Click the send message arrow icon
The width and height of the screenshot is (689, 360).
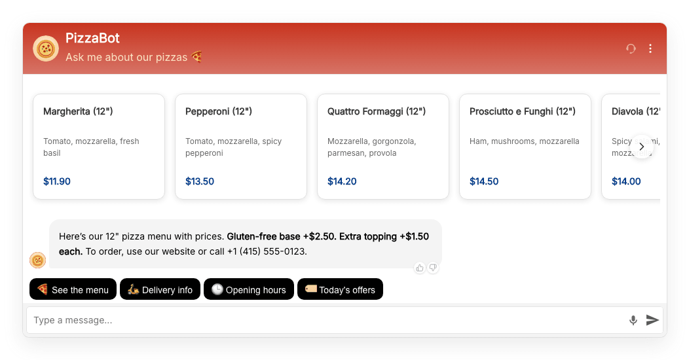[x=652, y=320]
